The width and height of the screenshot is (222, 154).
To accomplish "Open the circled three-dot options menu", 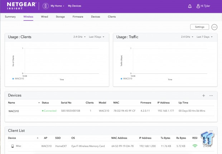I will pyautogui.click(x=214, y=27).
